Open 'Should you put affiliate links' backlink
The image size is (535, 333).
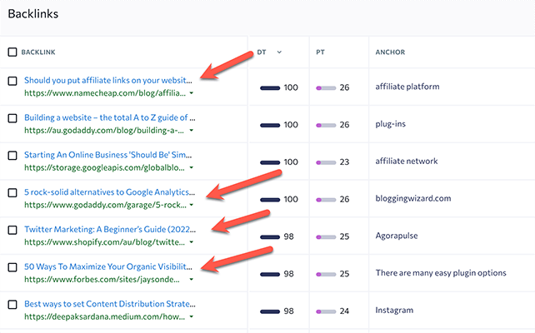click(x=108, y=81)
